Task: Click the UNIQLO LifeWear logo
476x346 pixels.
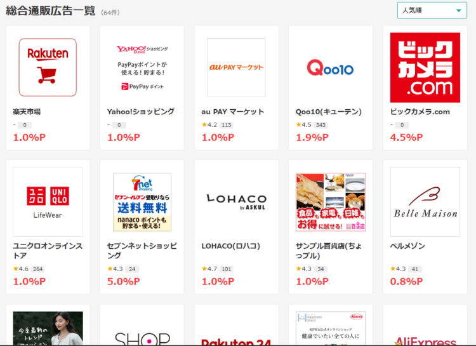Action: [x=48, y=202]
